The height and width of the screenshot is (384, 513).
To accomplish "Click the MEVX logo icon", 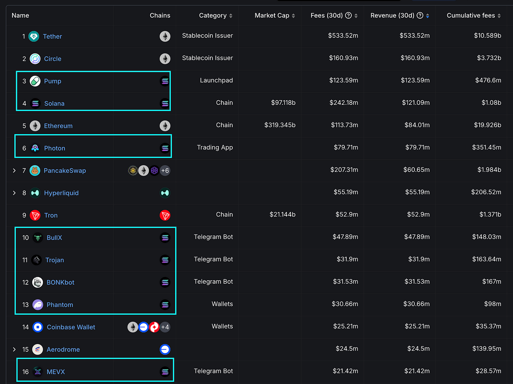I will [x=38, y=372].
